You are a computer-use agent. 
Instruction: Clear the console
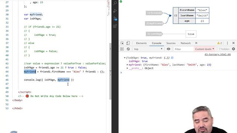click(x=128, y=49)
